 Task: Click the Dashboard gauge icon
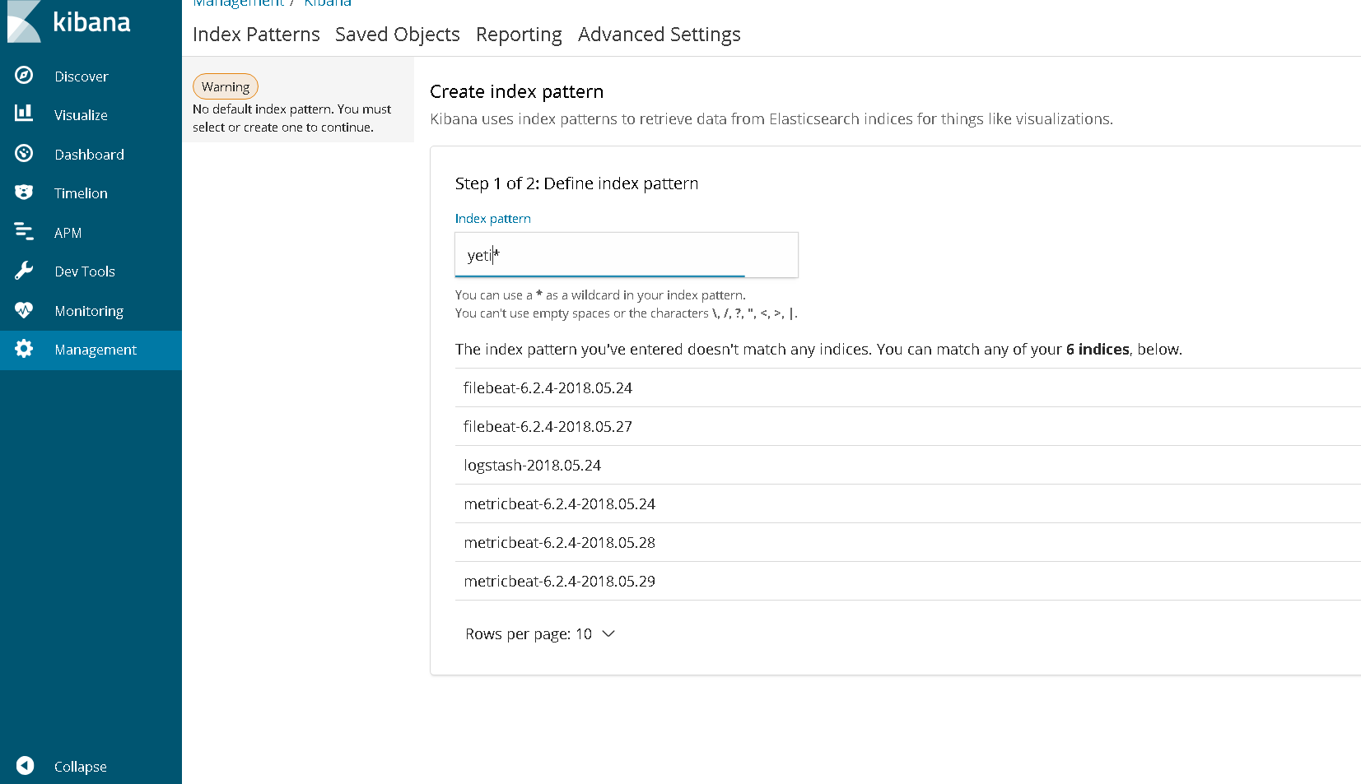point(24,153)
